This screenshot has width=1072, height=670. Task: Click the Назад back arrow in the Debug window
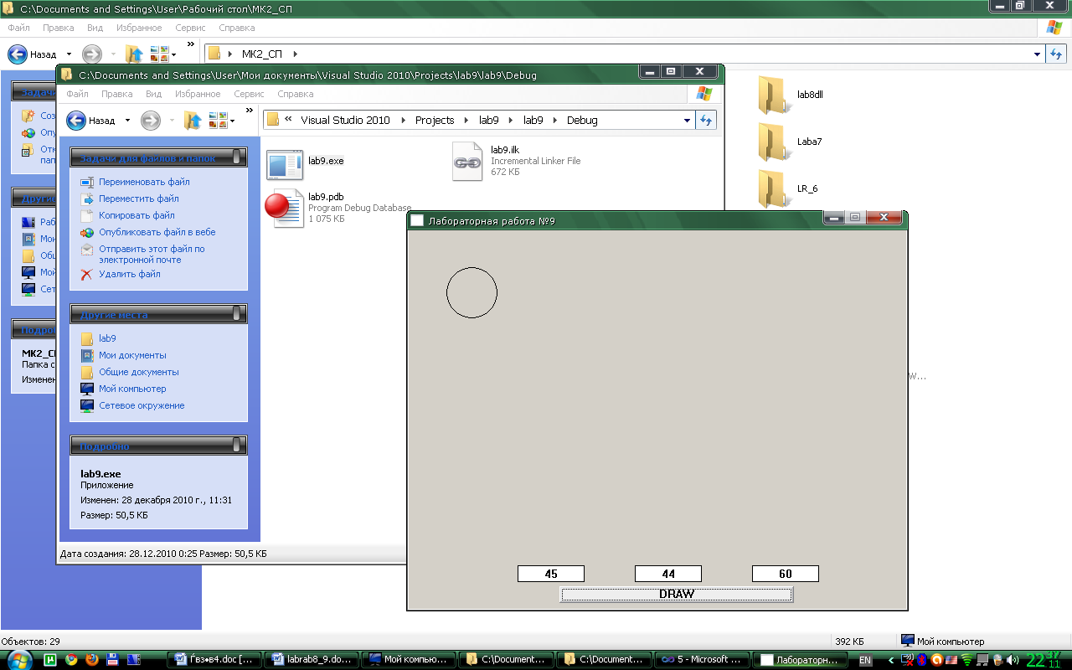point(76,121)
